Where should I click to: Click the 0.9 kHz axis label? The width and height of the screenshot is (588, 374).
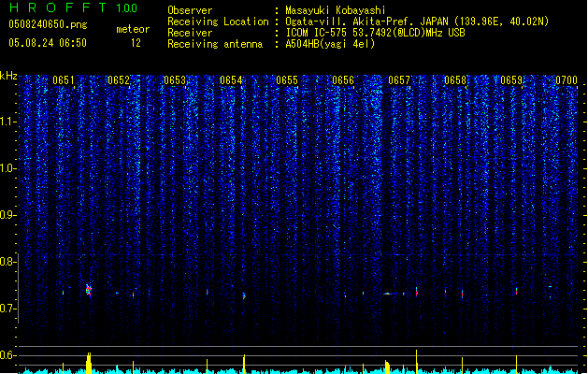tap(7, 215)
